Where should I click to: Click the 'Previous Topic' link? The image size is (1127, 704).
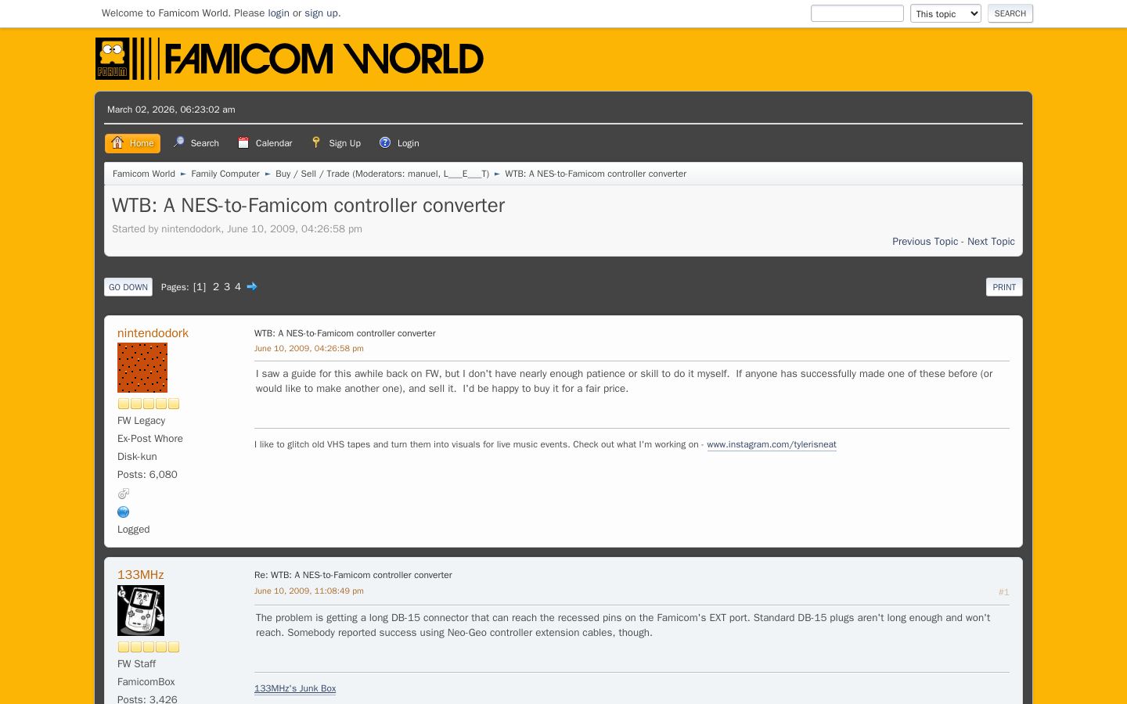(925, 242)
